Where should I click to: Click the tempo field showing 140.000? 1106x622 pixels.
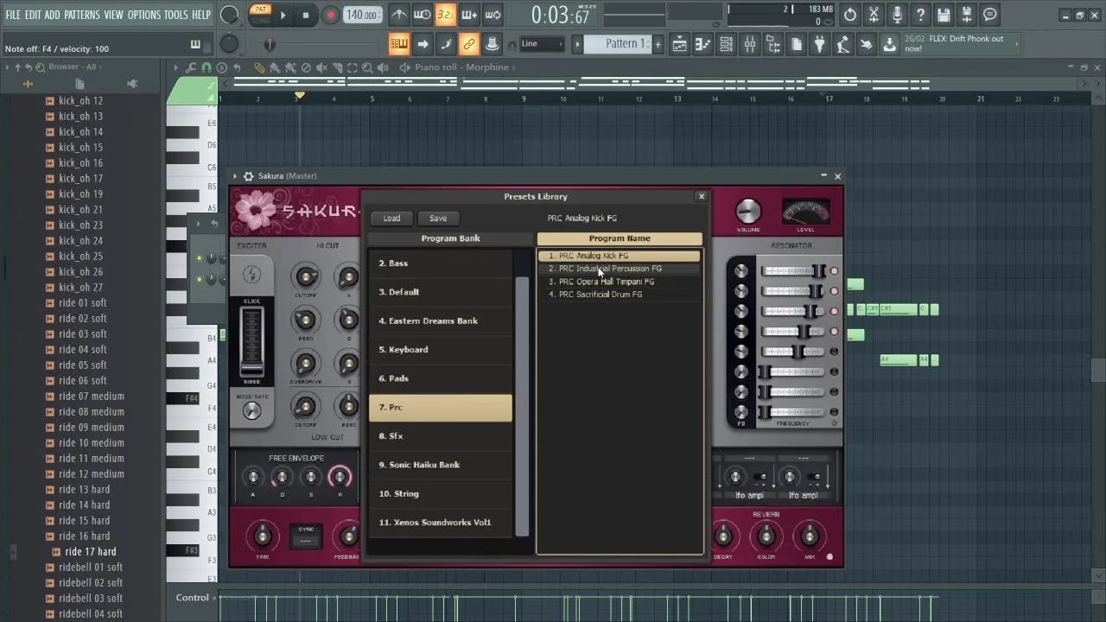pos(361,15)
